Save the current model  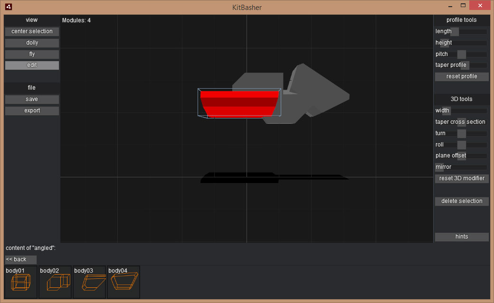[x=32, y=100]
